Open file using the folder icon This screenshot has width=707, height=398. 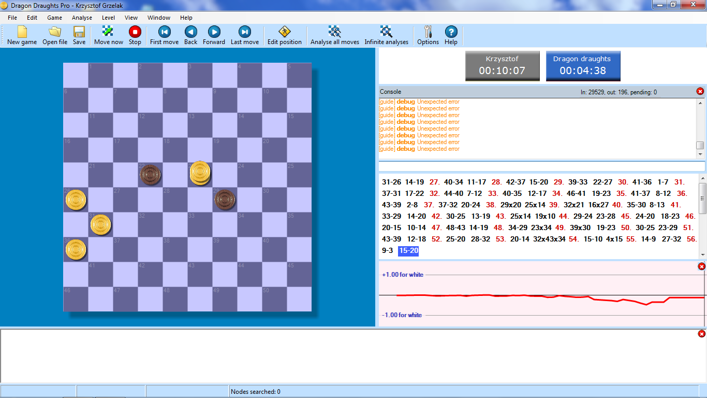tap(55, 35)
